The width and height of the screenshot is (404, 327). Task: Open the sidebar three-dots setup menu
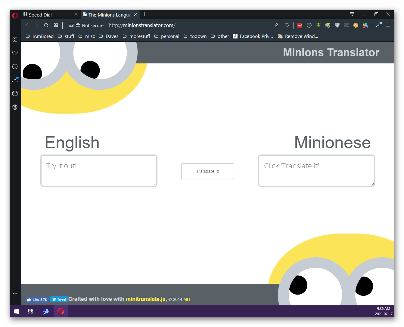(15, 293)
